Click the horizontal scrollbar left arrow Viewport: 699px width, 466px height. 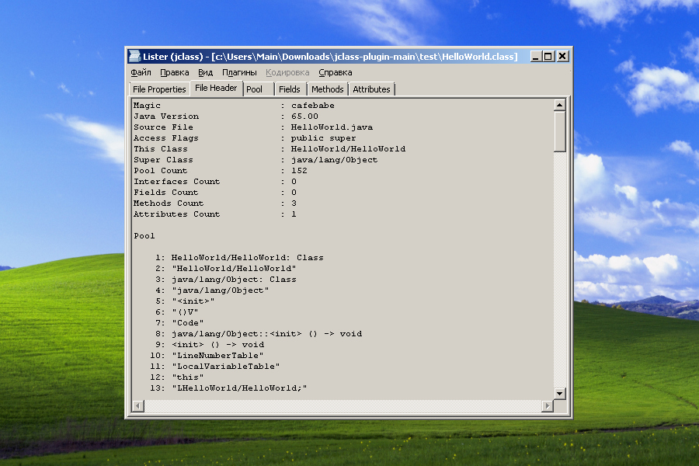click(138, 405)
